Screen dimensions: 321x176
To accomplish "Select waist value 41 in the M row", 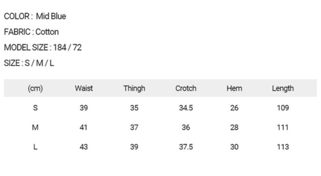I will [x=83, y=127].
